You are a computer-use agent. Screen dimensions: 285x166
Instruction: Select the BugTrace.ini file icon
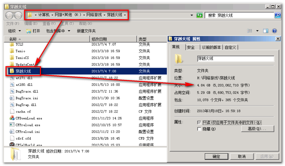(x=12, y=98)
